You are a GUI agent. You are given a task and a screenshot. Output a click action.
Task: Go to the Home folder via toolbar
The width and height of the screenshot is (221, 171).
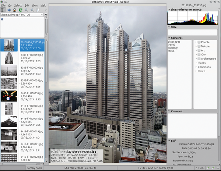point(14,10)
